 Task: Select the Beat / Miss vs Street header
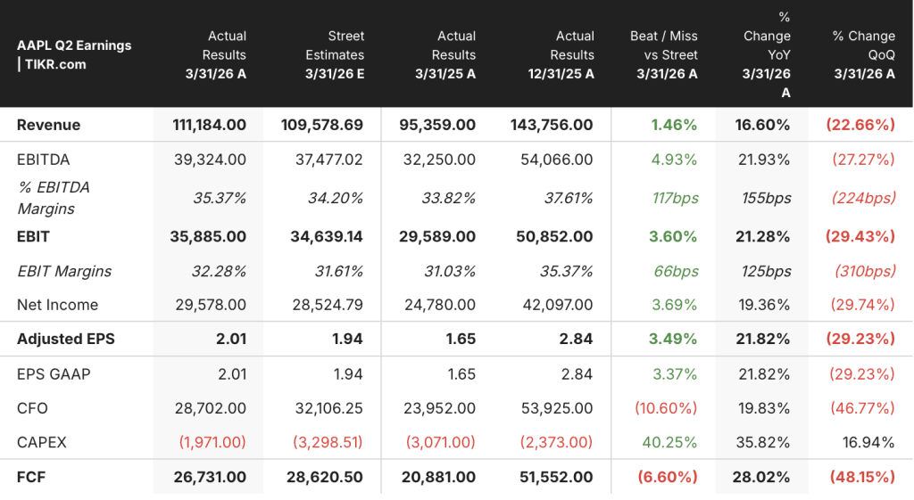(x=663, y=54)
